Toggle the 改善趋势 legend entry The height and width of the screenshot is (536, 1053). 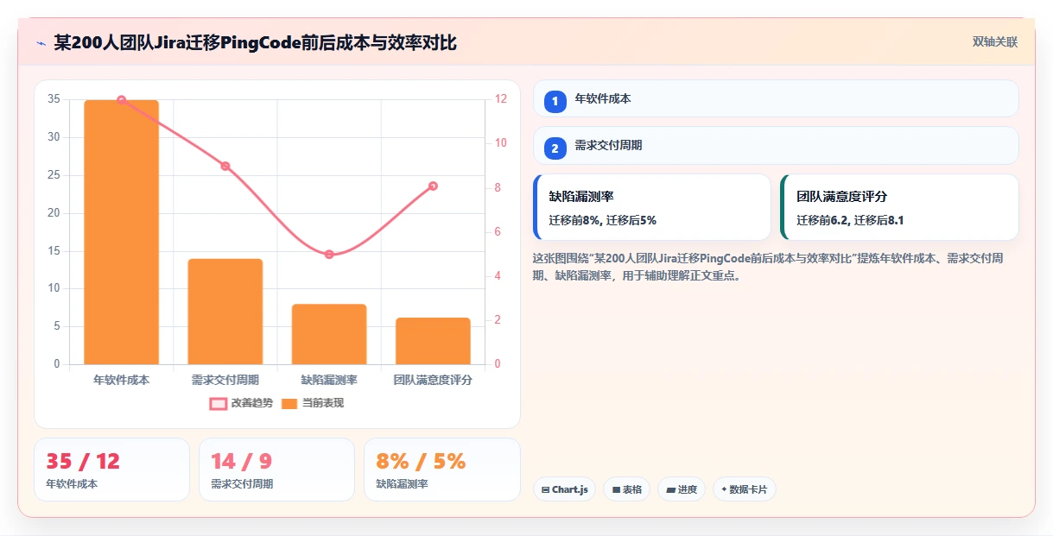241,403
